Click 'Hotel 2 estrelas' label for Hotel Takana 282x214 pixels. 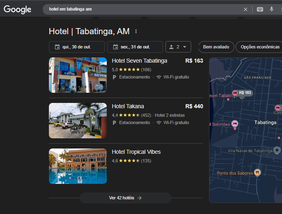tap(170, 115)
